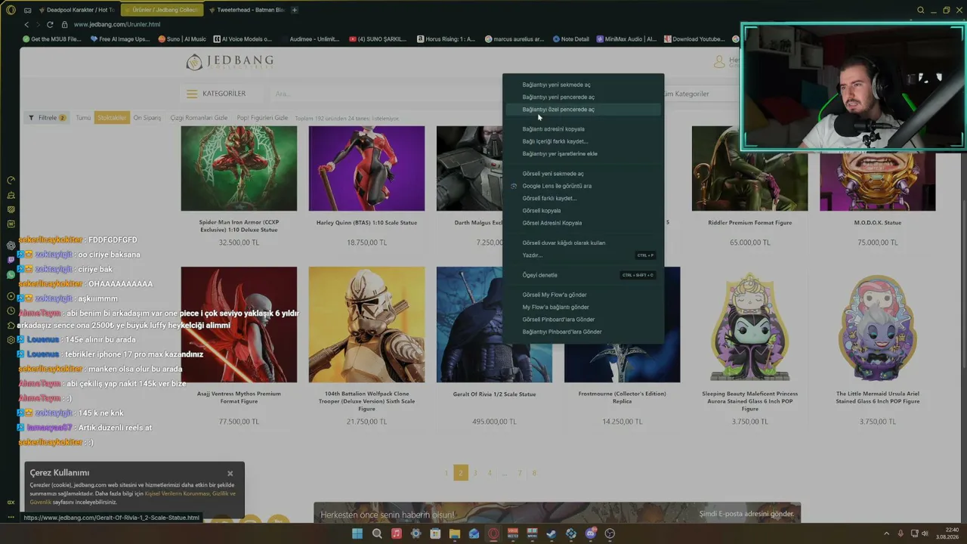Image resolution: width=967 pixels, height=544 pixels.
Task: Open ChatGPT from the Opera sidebar
Action: pyautogui.click(x=11, y=246)
